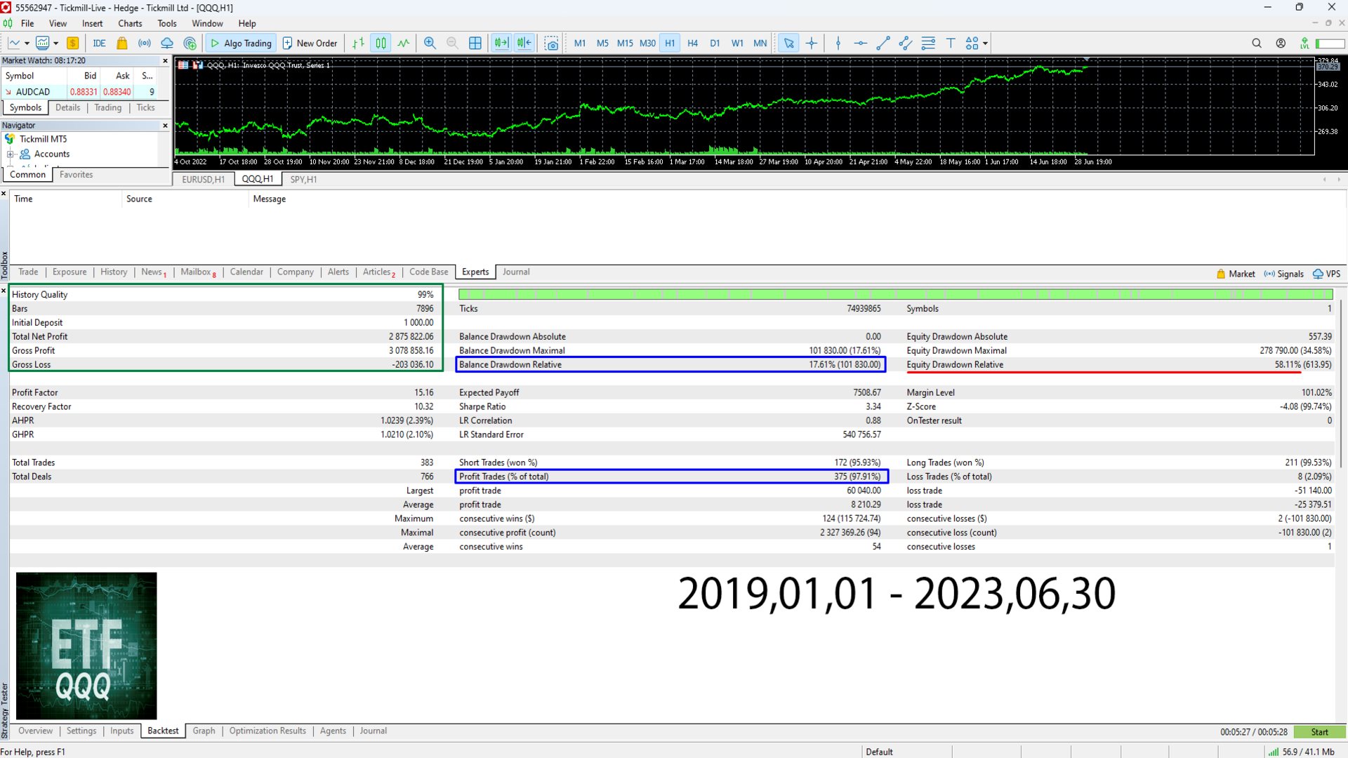Select M1 timeframe
This screenshot has width=1348, height=758.
[x=580, y=43]
